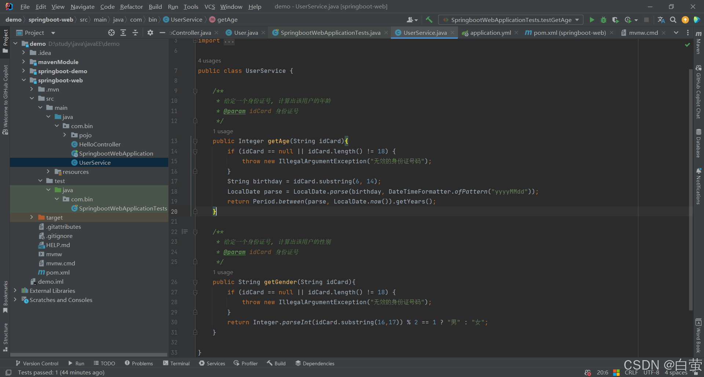The image size is (704, 377).
Task: Open Search Everywhere magnifier icon
Action: (x=673, y=20)
